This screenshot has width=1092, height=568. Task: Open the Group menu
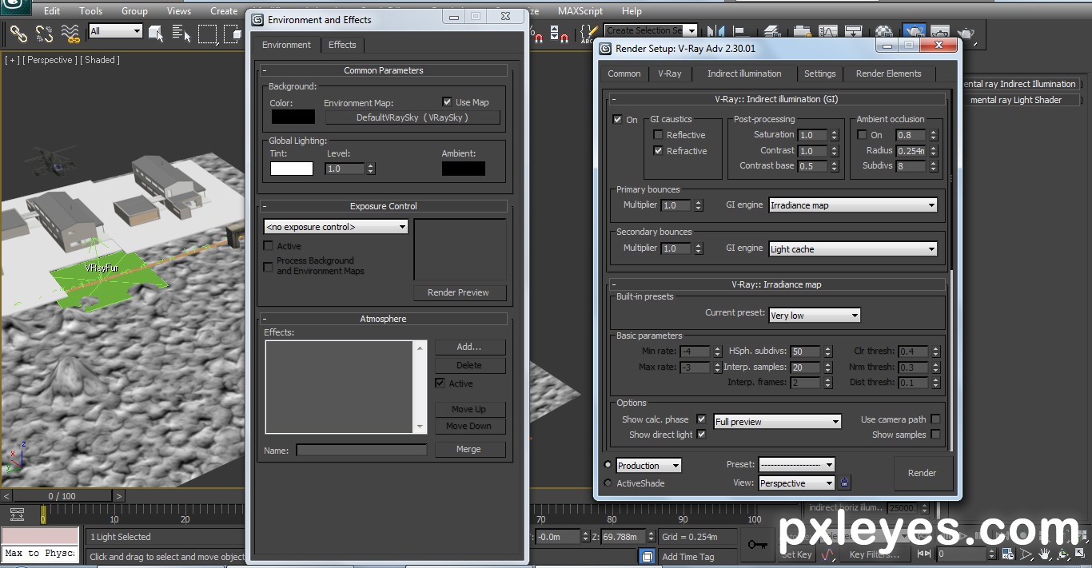point(134,11)
